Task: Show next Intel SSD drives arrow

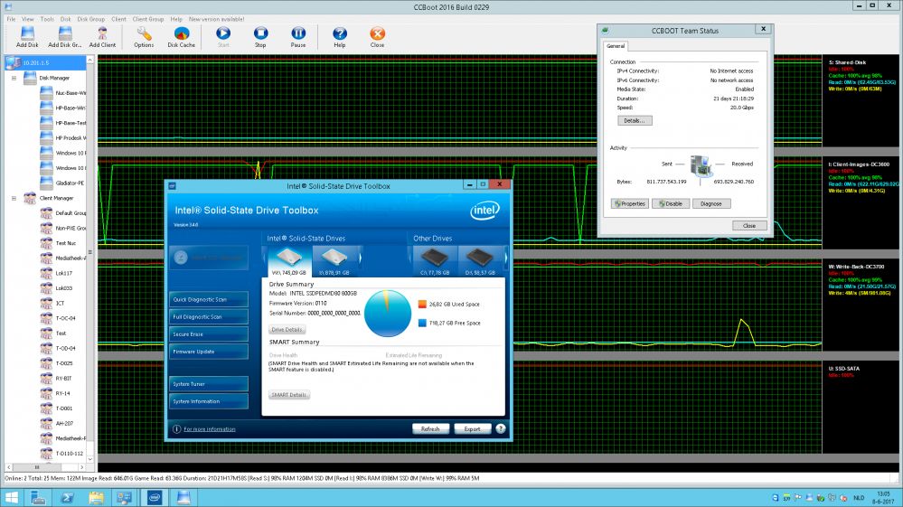Action: (361, 258)
